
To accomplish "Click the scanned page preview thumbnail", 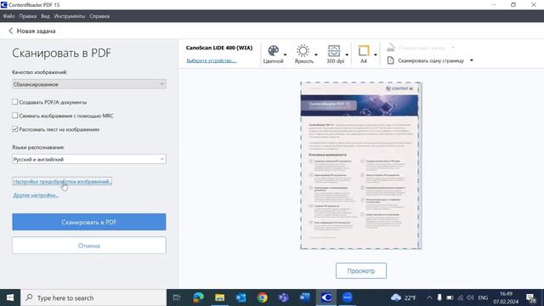I will [x=361, y=166].
